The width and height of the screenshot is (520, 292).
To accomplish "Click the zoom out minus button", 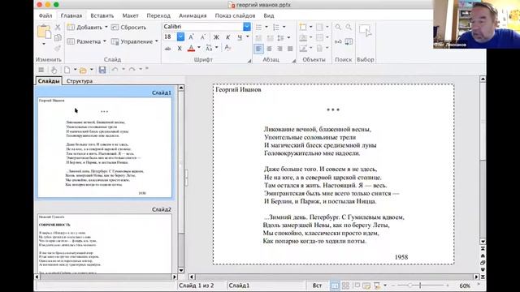I will pyautogui.click(x=393, y=286).
